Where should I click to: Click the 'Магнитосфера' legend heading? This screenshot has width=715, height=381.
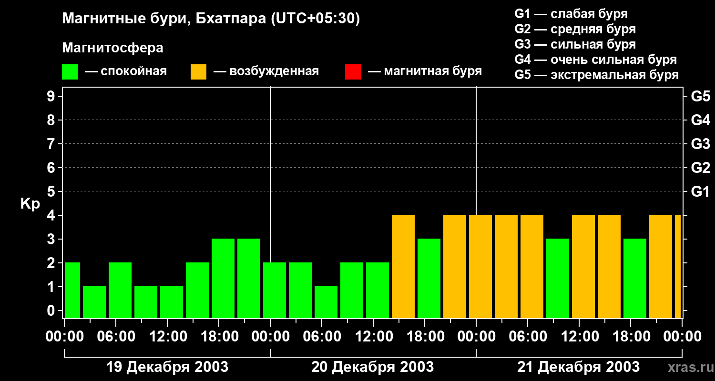pos(112,48)
